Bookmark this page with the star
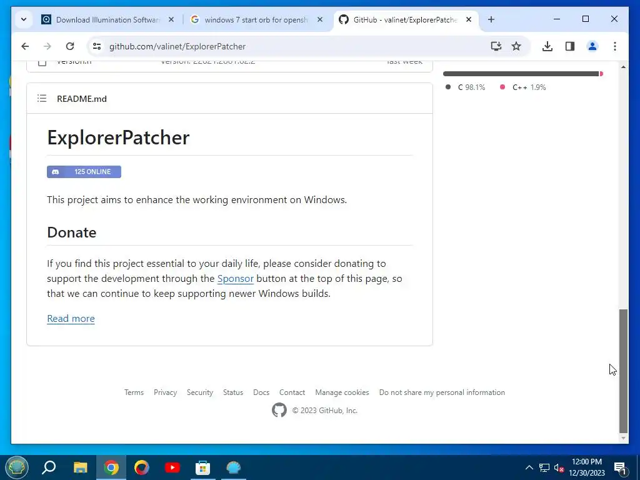Image resolution: width=640 pixels, height=480 pixels. coord(516,46)
